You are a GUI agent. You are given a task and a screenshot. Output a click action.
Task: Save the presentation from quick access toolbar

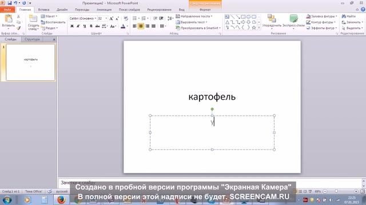click(10, 3)
